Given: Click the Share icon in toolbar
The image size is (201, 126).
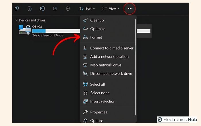Looking at the screenshot, I should click(55, 9).
